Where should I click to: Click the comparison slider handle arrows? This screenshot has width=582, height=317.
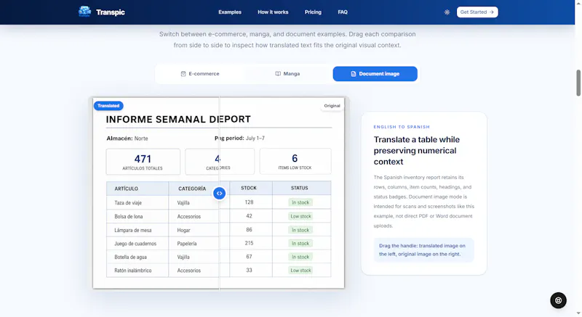pyautogui.click(x=220, y=193)
